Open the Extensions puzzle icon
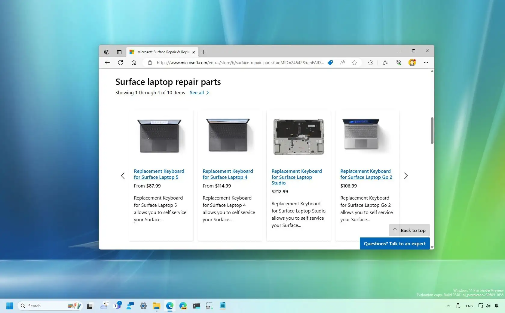 tap(370, 63)
